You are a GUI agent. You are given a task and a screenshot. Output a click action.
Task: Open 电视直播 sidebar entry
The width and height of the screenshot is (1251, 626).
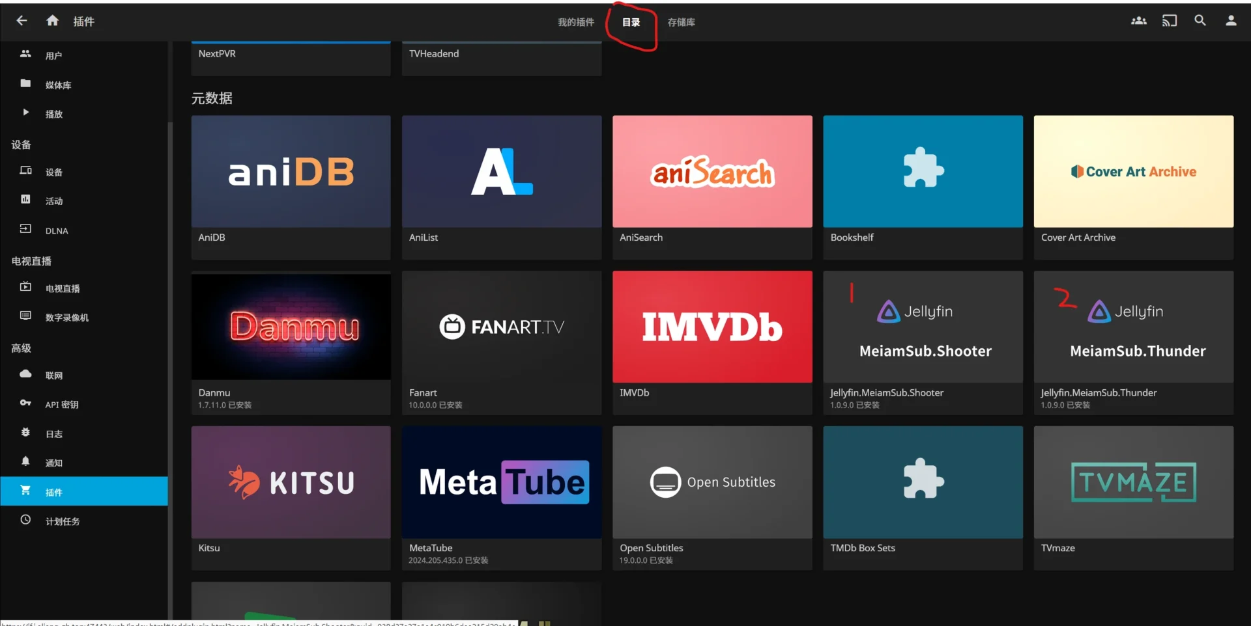63,288
